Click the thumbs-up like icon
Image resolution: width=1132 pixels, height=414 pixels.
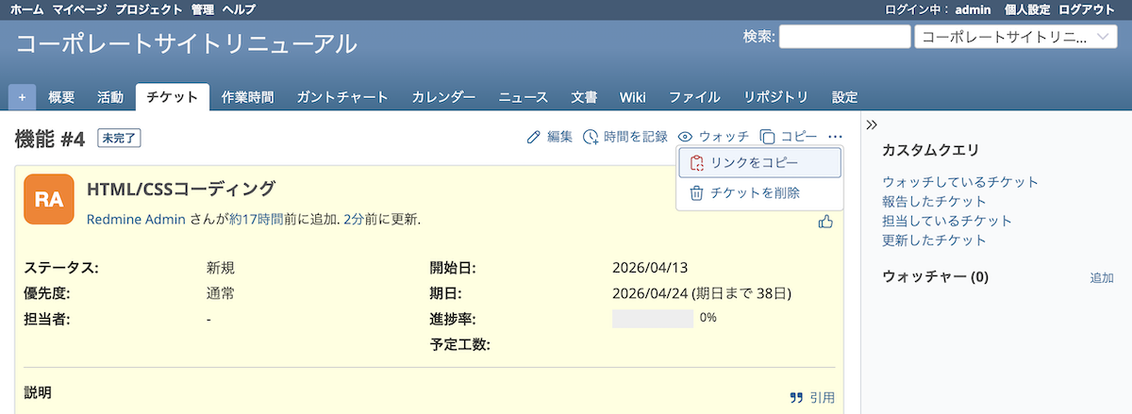click(825, 222)
